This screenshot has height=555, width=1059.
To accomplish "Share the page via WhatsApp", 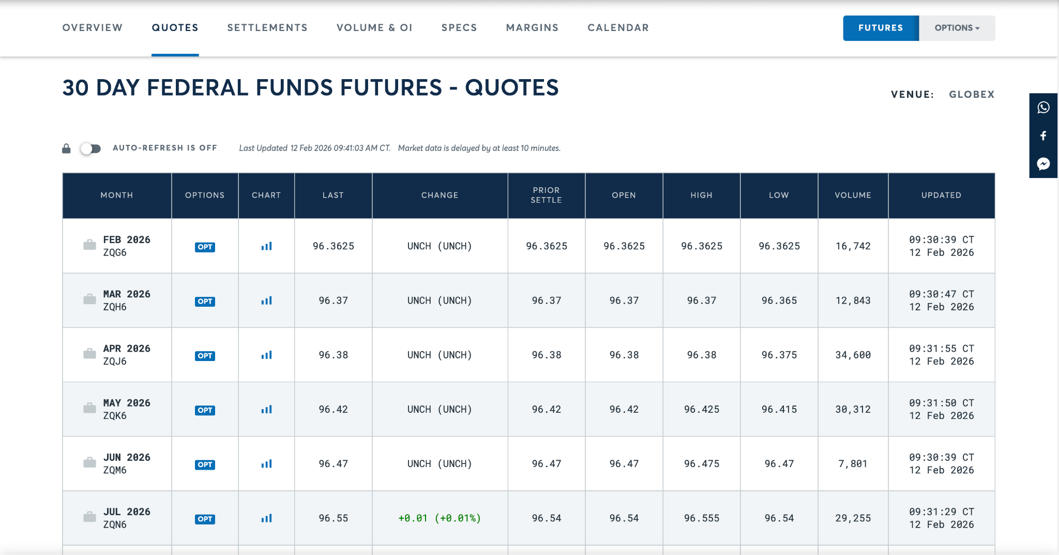I will pos(1043,108).
